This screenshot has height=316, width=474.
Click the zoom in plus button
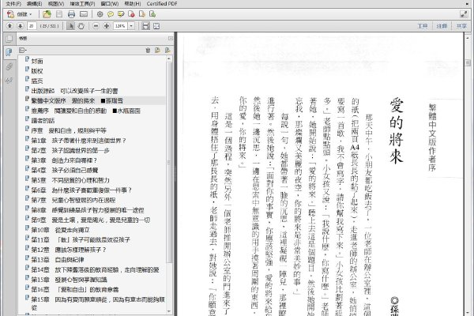(x=107, y=26)
